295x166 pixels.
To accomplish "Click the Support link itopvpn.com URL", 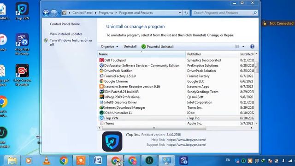I will pyautogui.click(x=186, y=144).
